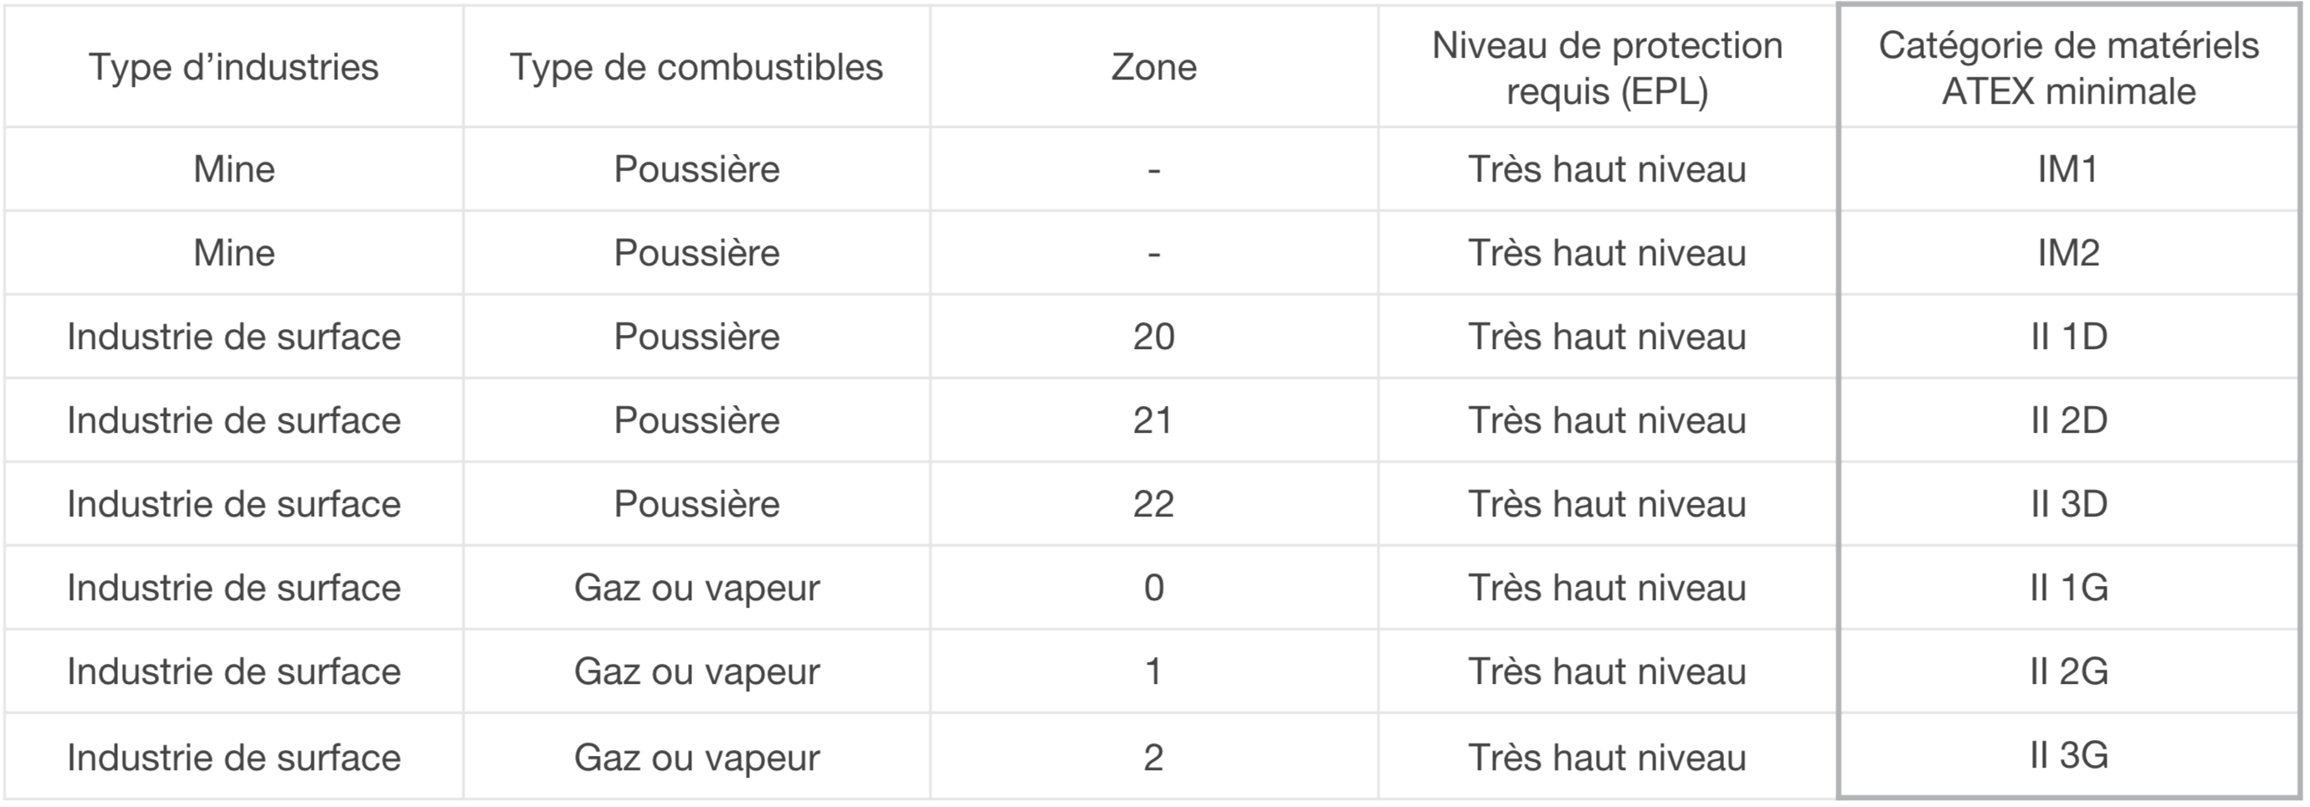
Task: Click the II 3G cell
Action: coord(2068,755)
